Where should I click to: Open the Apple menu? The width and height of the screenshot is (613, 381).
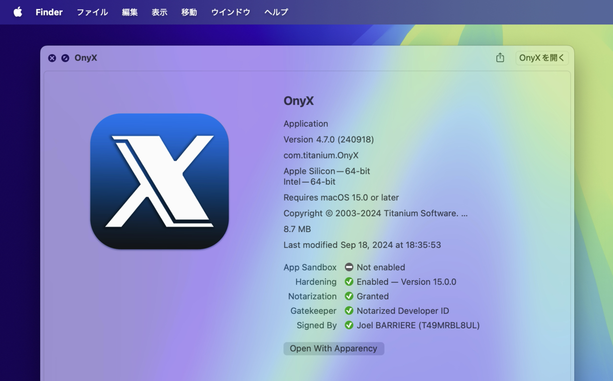18,12
